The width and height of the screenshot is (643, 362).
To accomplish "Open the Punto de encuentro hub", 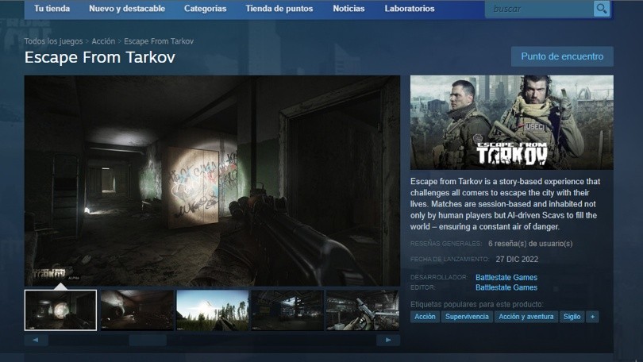I will coord(562,56).
